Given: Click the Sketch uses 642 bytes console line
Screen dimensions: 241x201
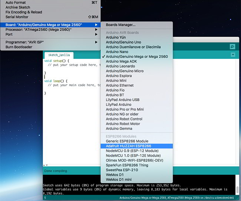Looking at the screenshot, I should 112,185.
